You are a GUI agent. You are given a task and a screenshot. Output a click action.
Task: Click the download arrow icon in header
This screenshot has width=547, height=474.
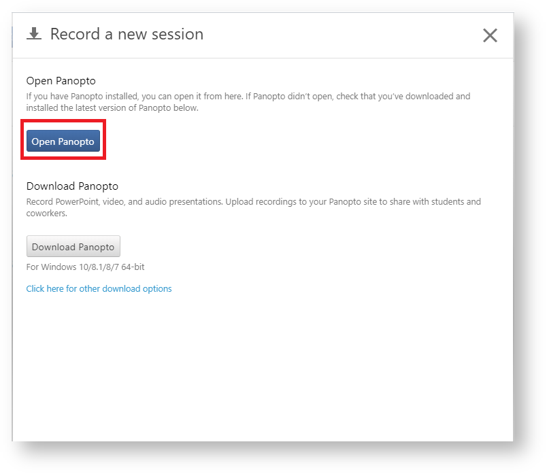34,34
